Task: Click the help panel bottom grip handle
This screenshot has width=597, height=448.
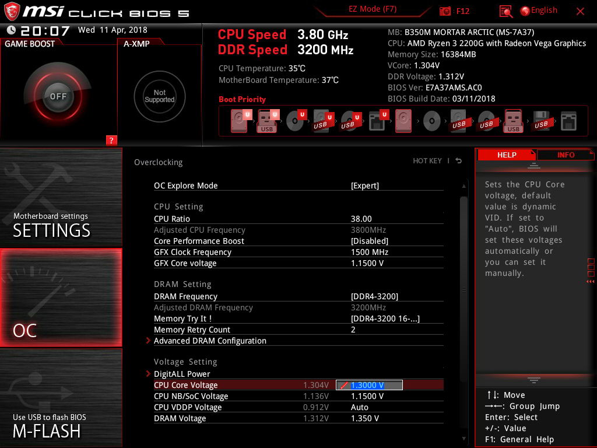Action: 534,380
